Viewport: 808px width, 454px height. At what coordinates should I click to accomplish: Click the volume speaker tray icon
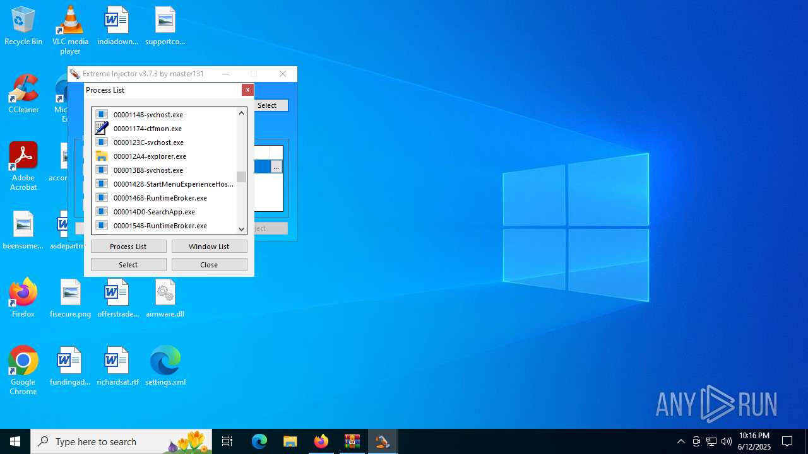pos(727,441)
